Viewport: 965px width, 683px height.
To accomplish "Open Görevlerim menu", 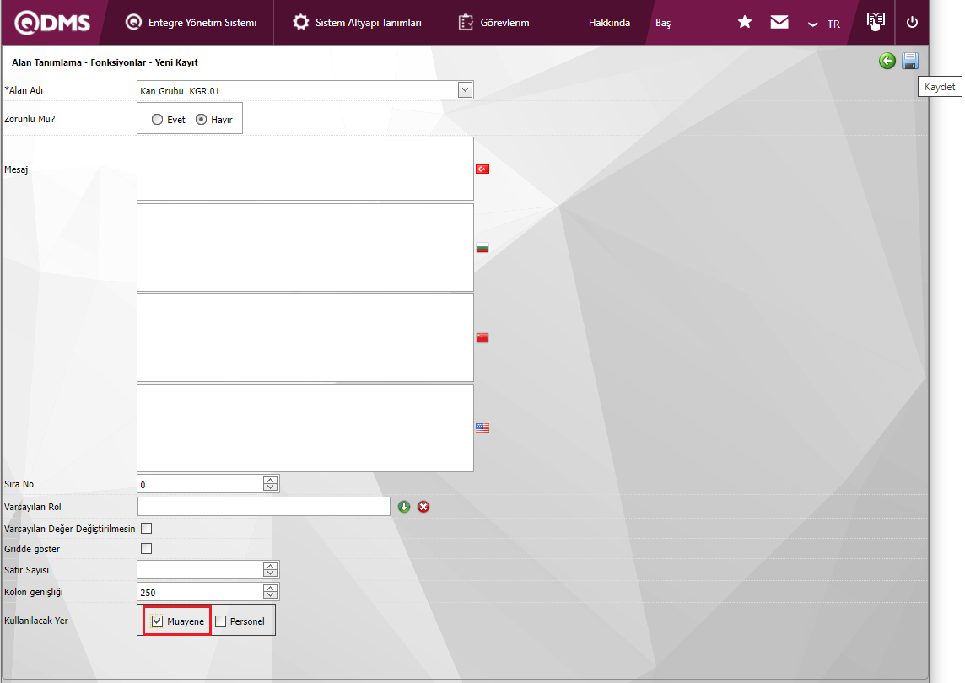I will click(493, 23).
